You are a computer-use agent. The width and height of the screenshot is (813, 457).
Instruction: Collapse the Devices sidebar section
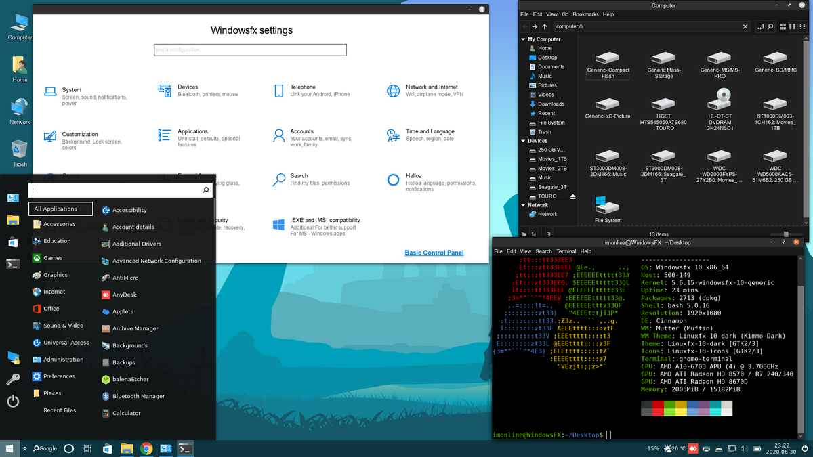(x=523, y=141)
